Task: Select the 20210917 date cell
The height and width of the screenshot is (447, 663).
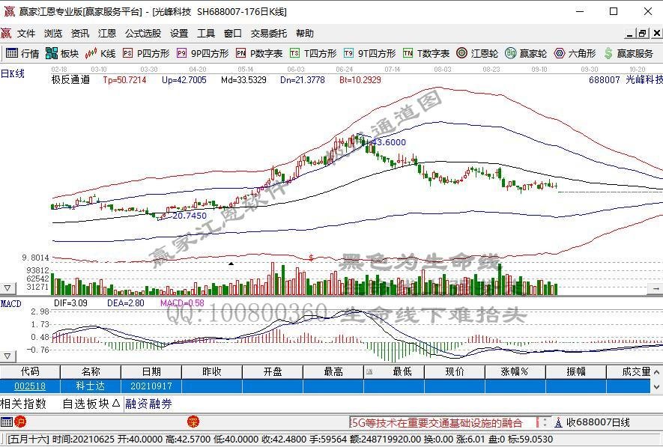Action: (151, 386)
